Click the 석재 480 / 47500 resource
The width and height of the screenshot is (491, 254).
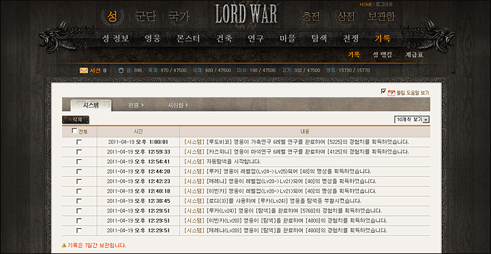[211, 71]
